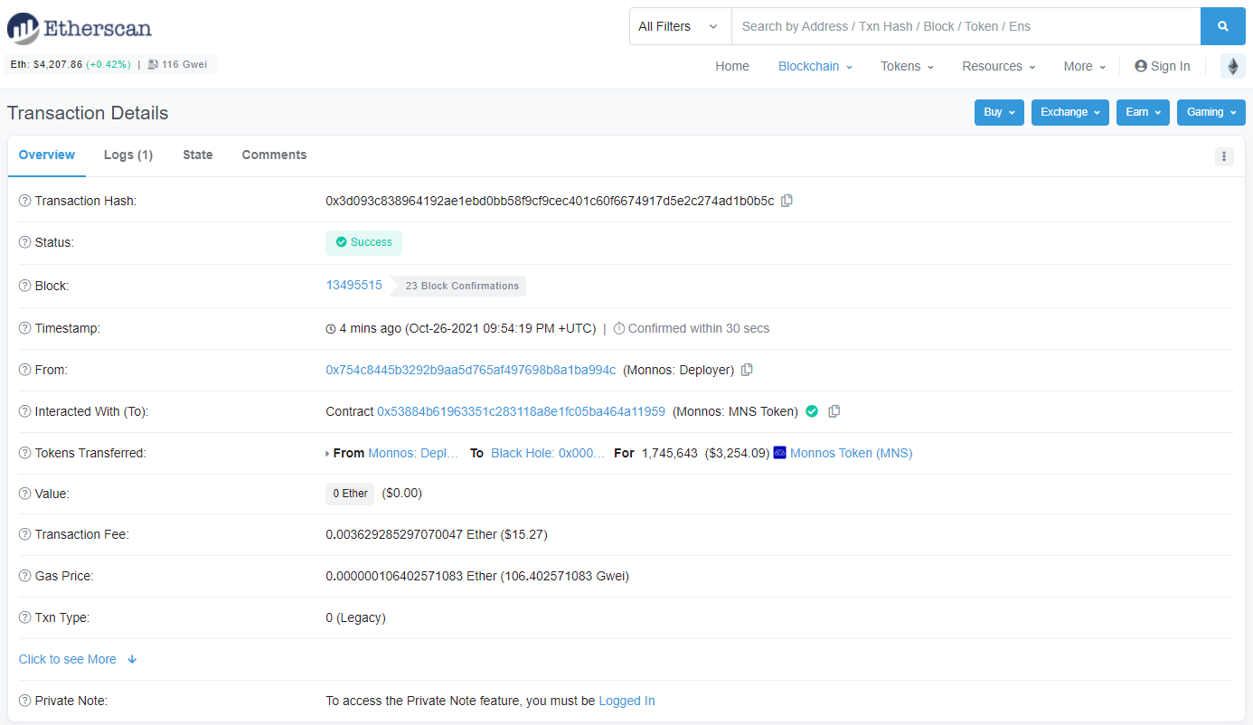Open Monnos Token (MNS) link
Screen dimensions: 1253x725
coord(852,453)
